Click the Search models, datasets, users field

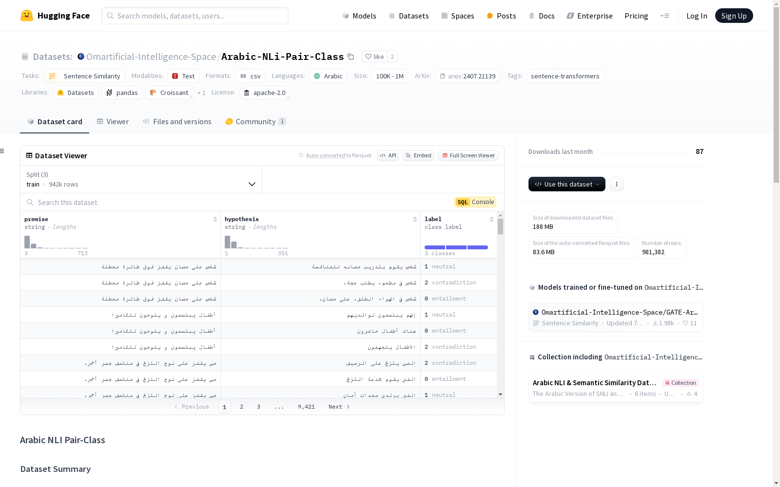click(x=195, y=16)
